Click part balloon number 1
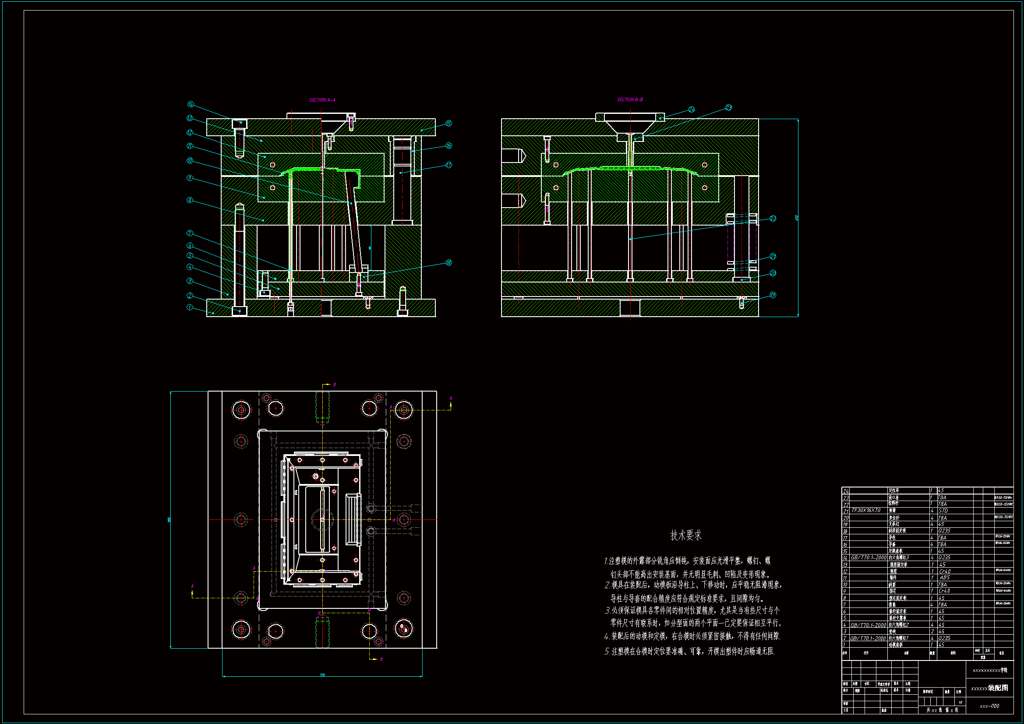 pos(190,307)
